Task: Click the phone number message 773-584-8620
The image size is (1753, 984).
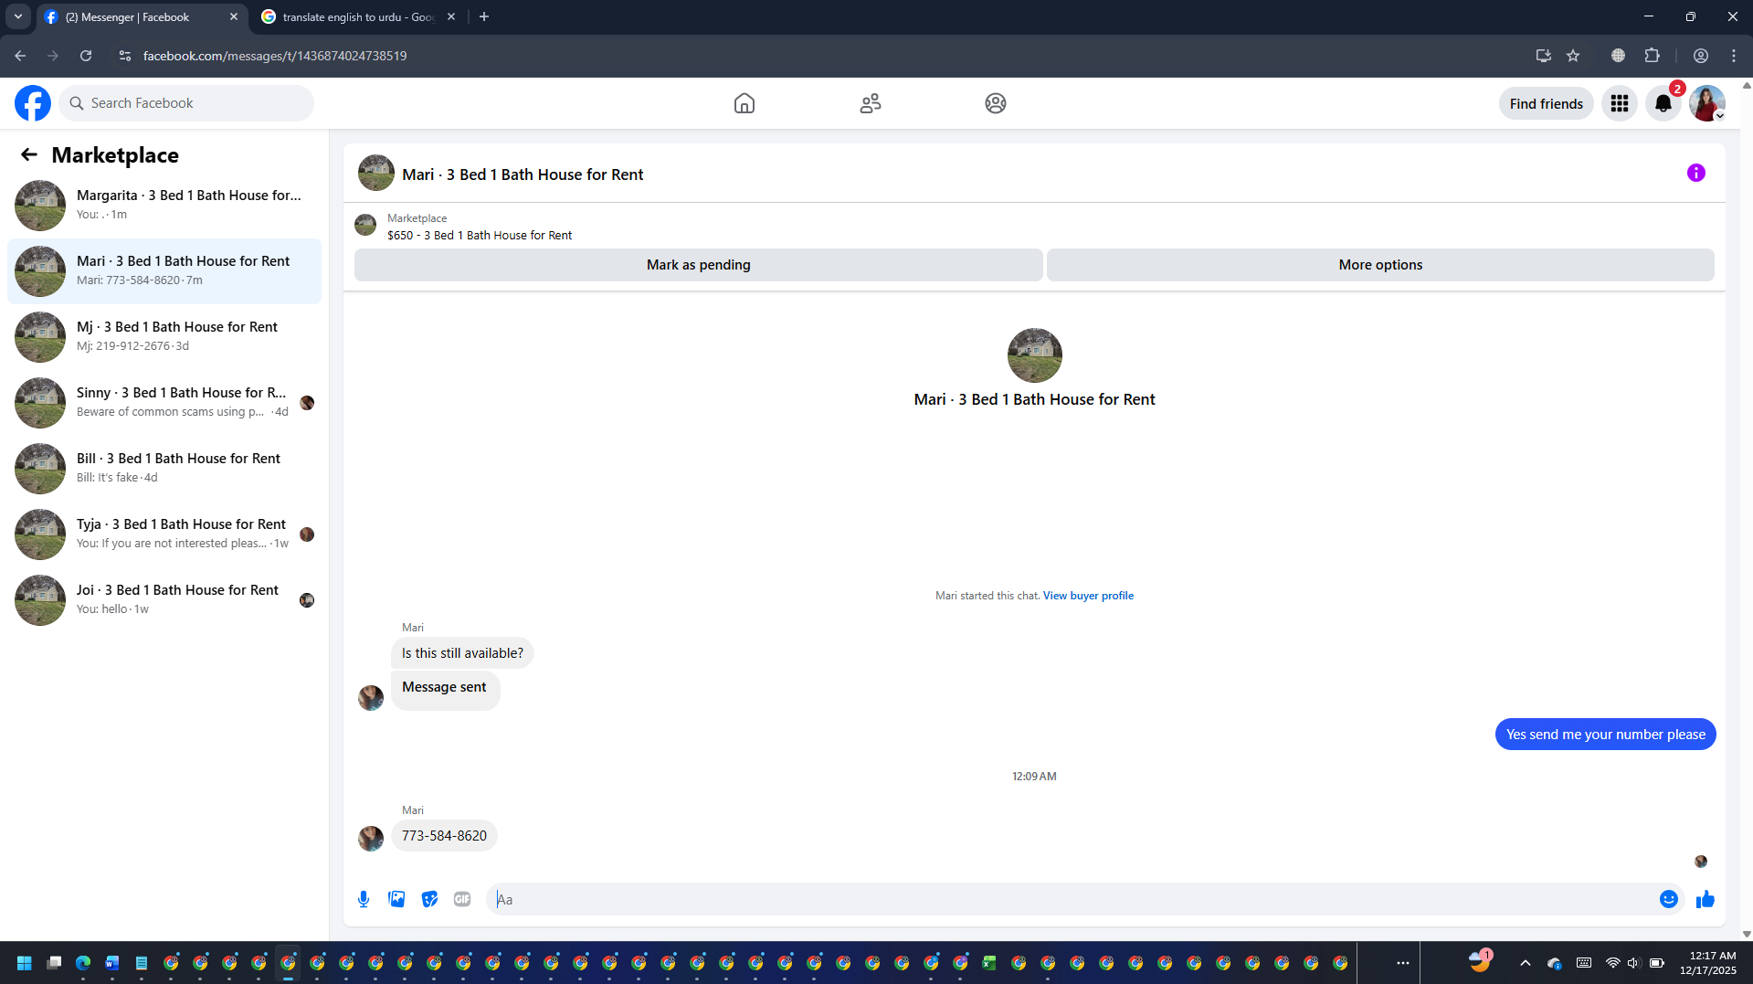Action: [444, 836]
